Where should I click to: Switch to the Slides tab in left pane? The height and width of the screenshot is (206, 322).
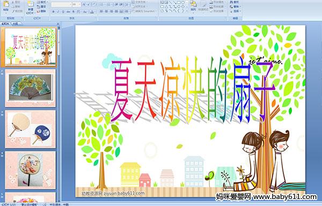[x=5, y=24]
